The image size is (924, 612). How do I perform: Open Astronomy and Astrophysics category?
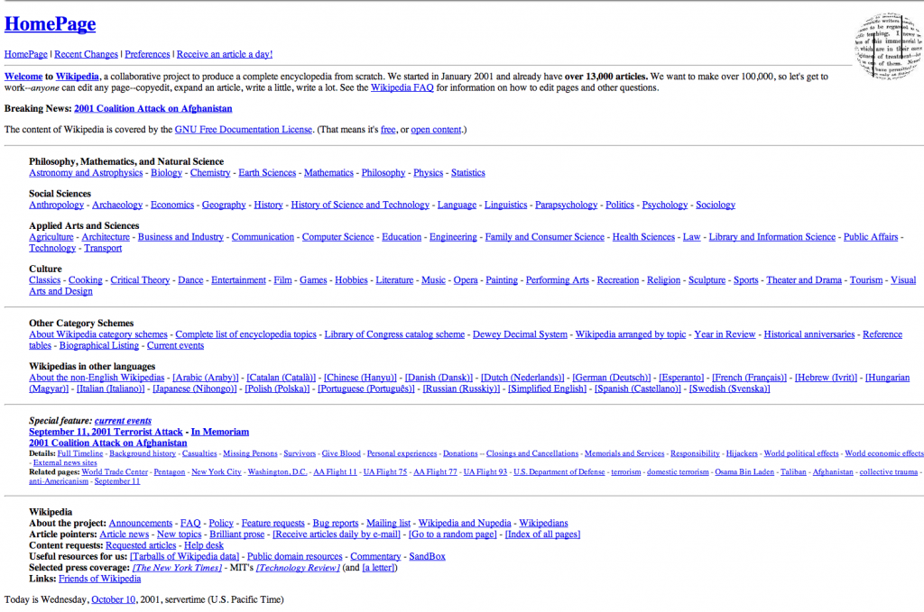click(86, 172)
